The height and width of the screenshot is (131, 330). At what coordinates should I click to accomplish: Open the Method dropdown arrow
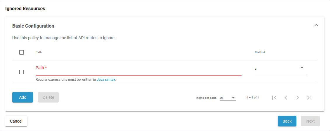coord(302,68)
